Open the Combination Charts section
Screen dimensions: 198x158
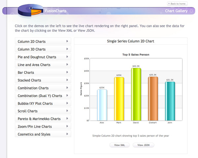point(43,88)
